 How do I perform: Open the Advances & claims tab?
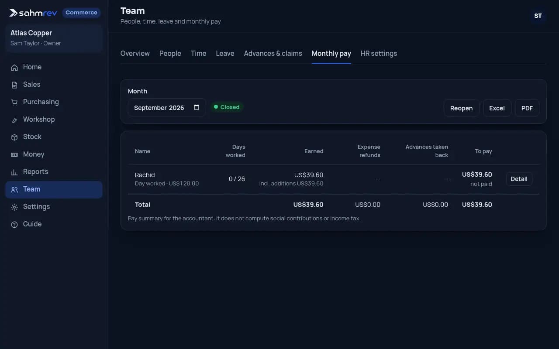[x=273, y=53]
